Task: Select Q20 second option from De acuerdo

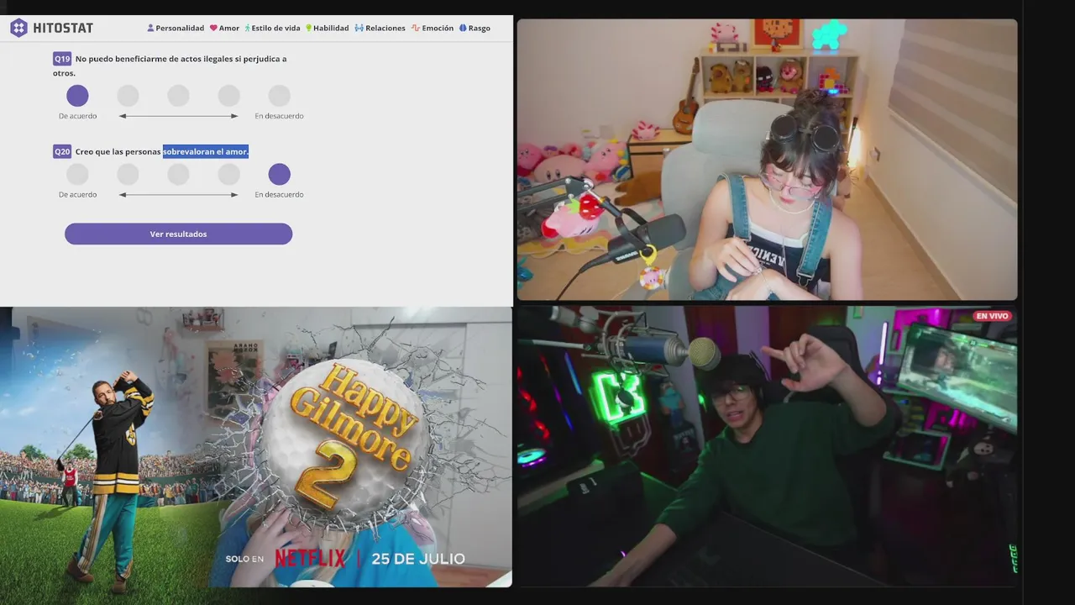Action: click(x=128, y=174)
